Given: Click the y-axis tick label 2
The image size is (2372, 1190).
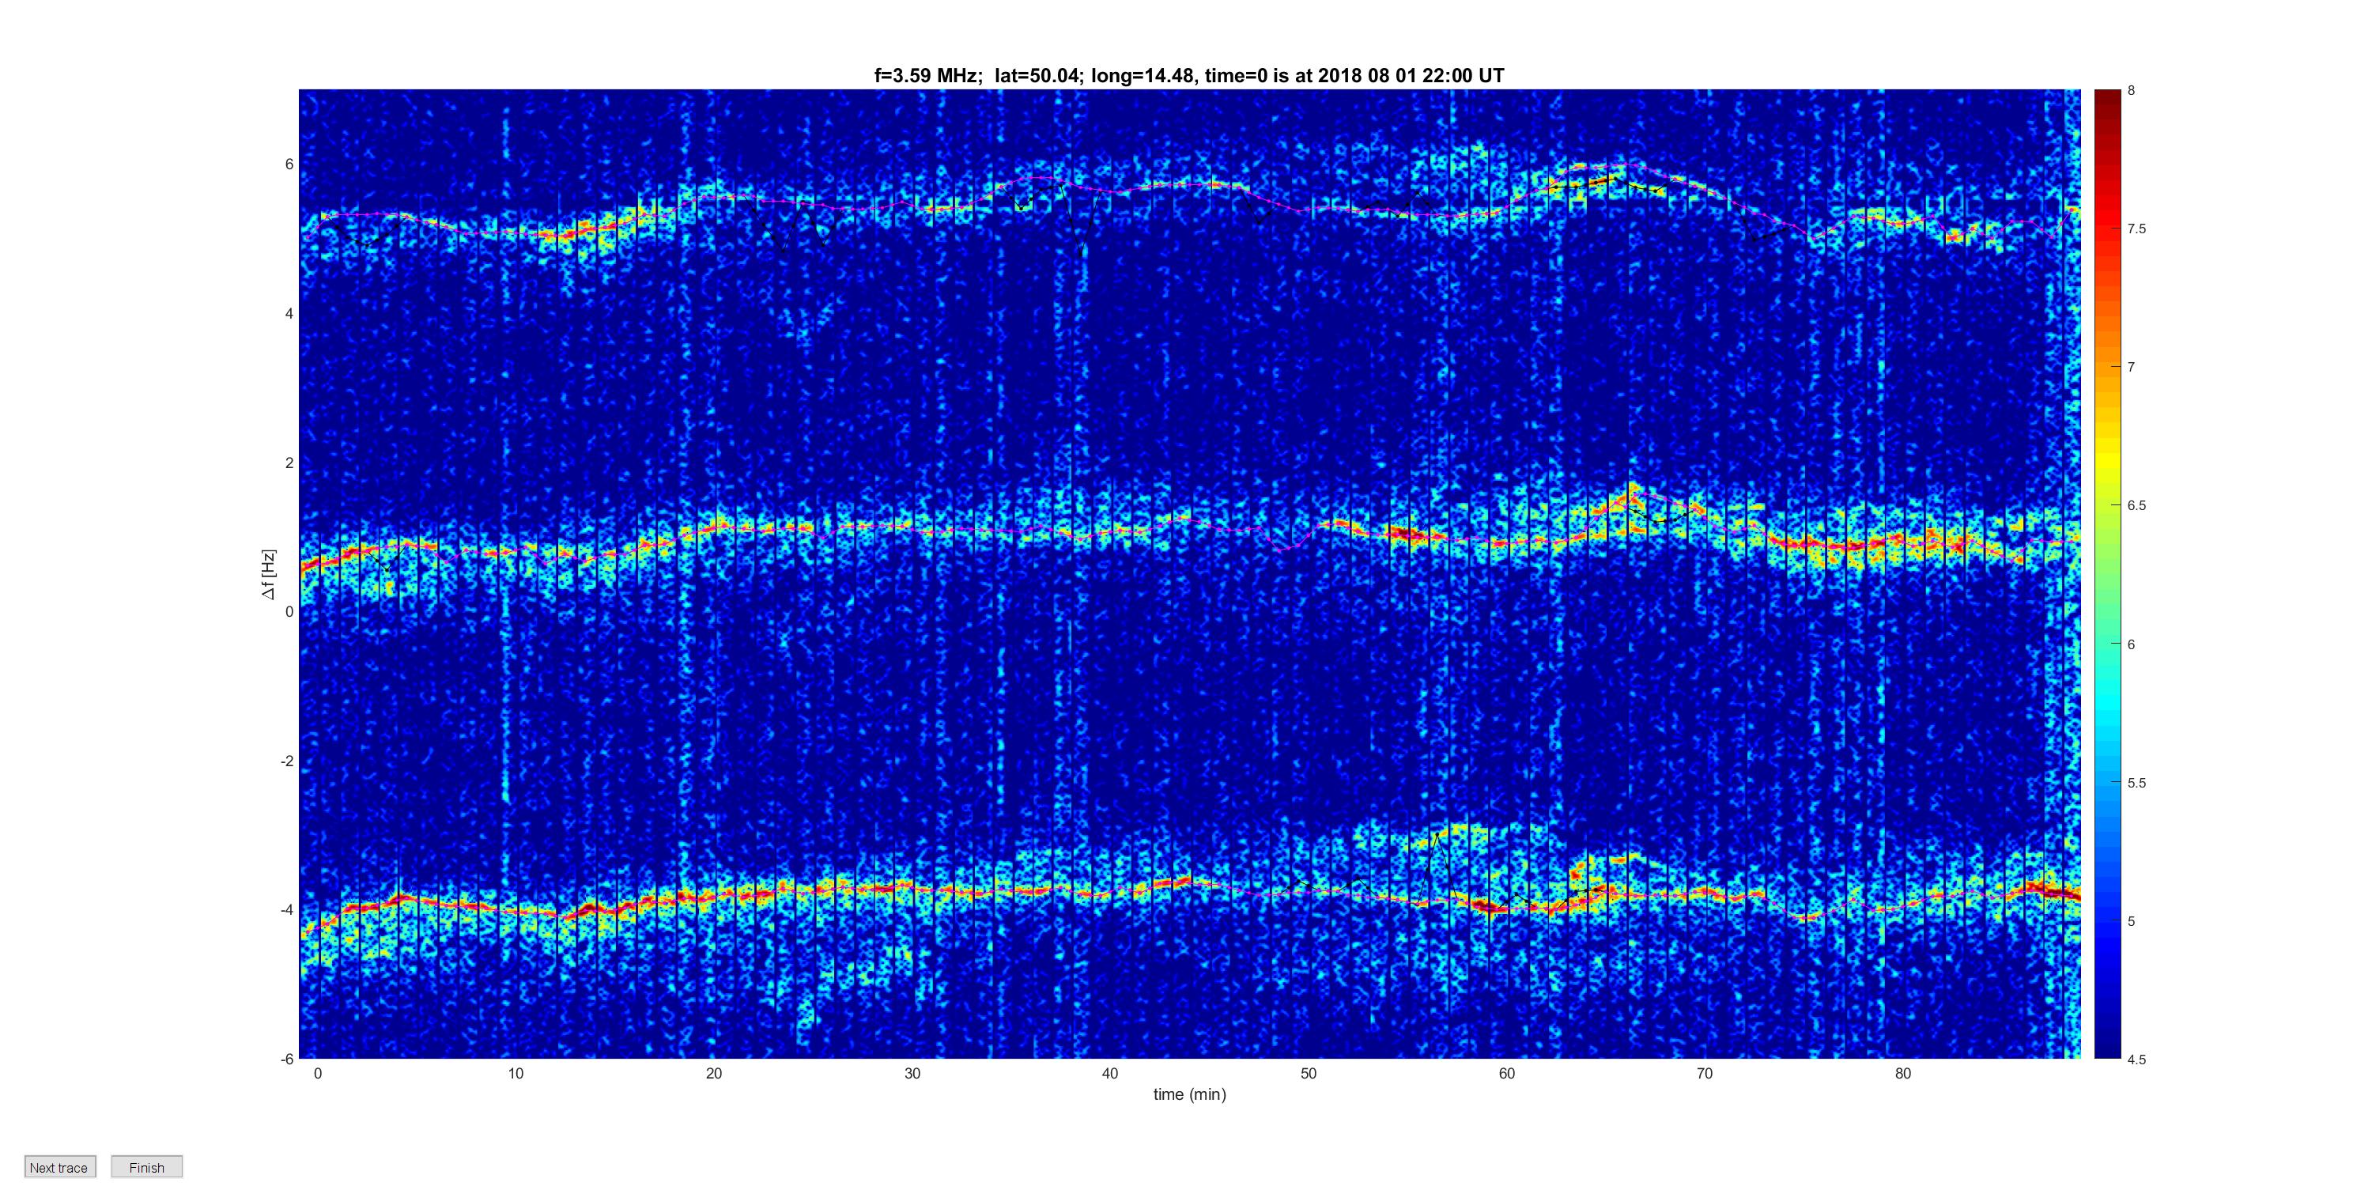Looking at the screenshot, I should point(289,463).
